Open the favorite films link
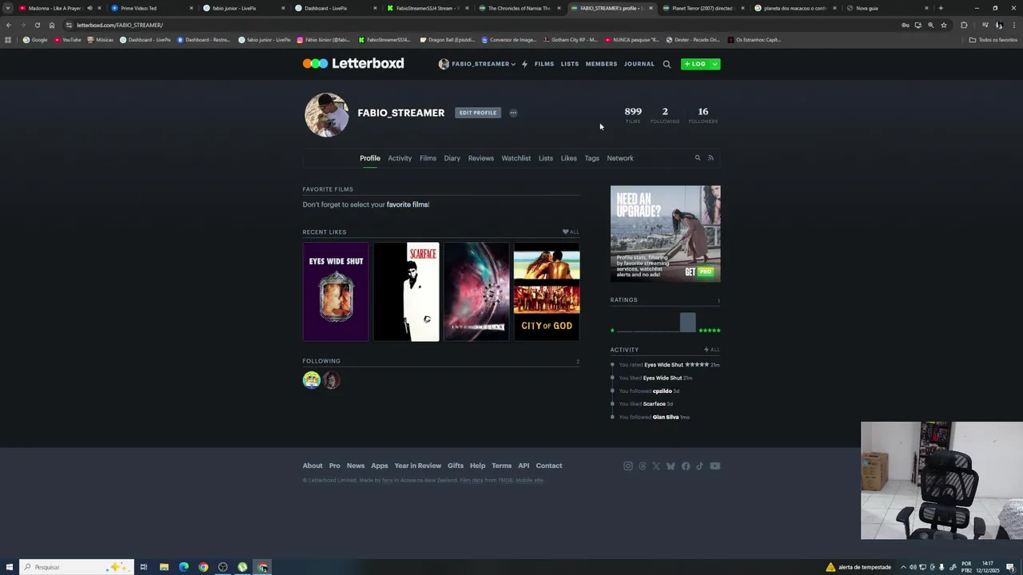 tap(407, 204)
